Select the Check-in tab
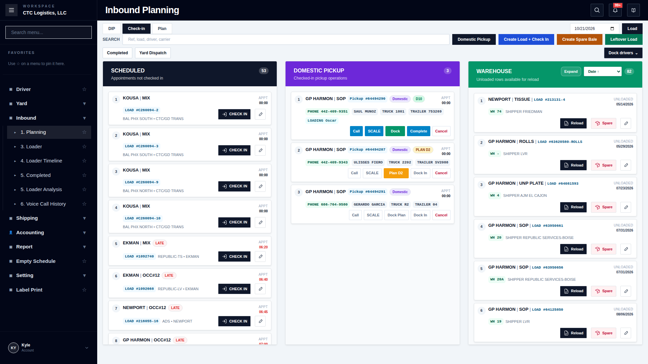 pyautogui.click(x=136, y=29)
